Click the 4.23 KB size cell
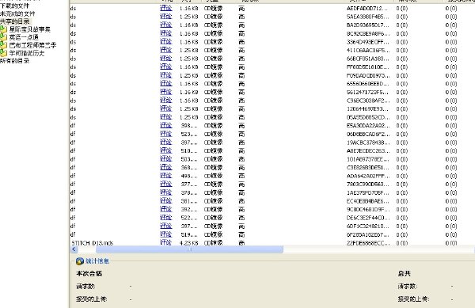 coord(188,243)
